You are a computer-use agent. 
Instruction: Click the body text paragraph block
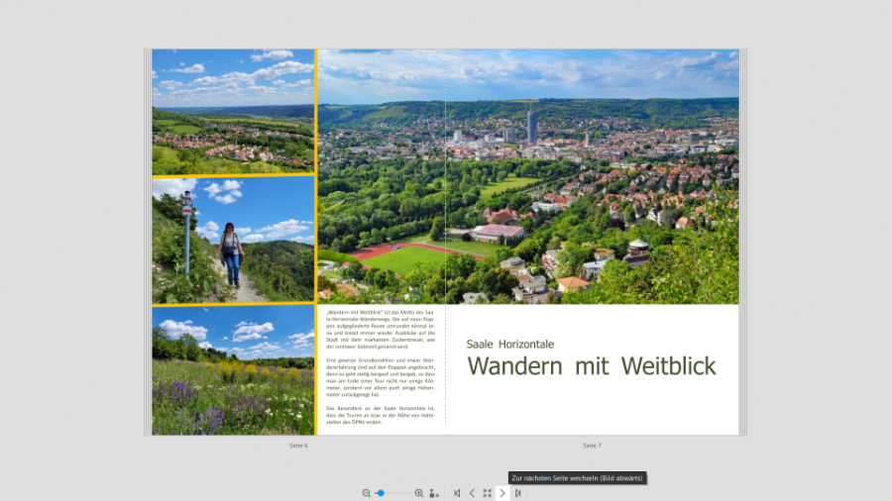coord(381,362)
